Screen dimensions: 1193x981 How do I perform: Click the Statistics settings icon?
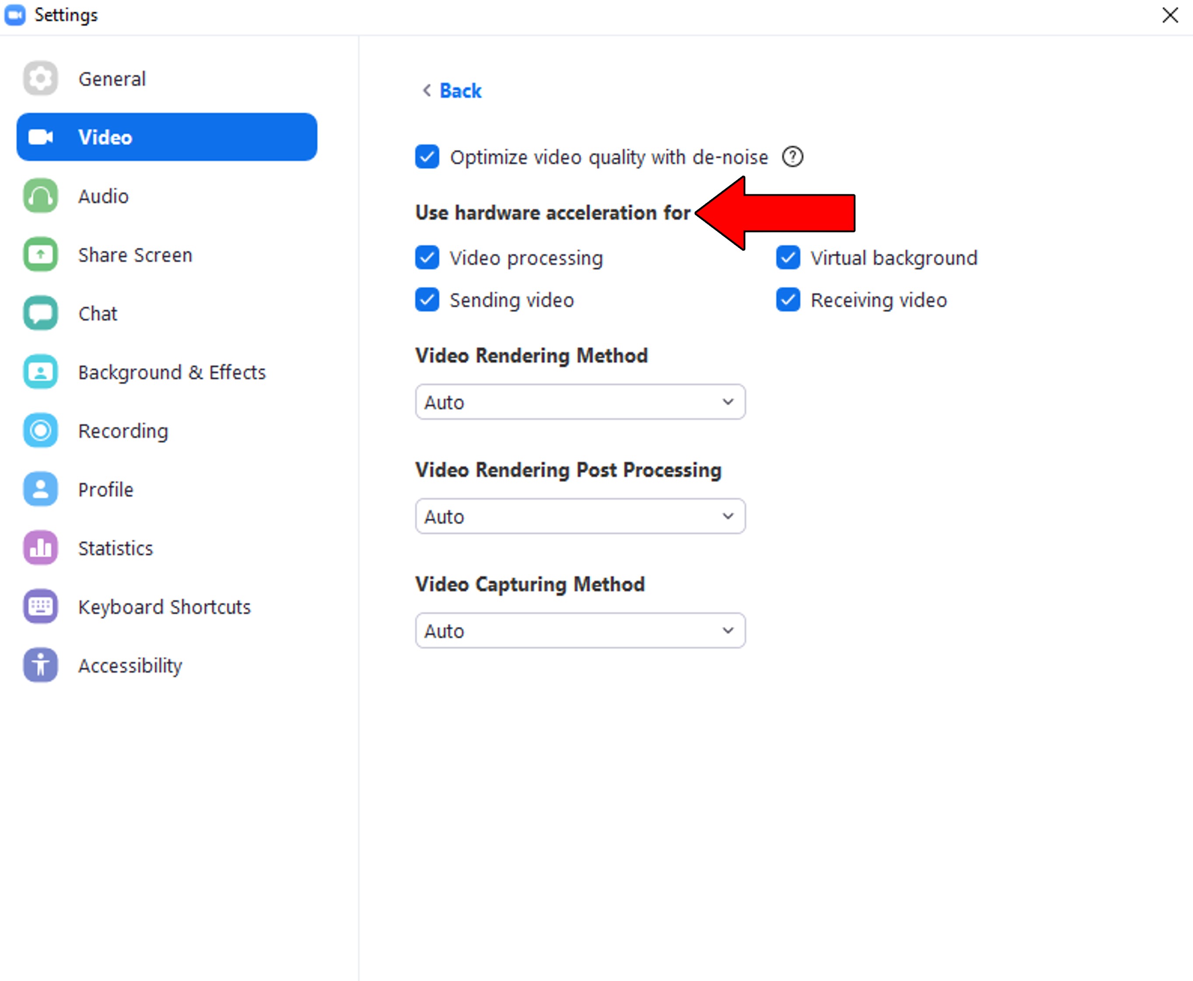40,548
